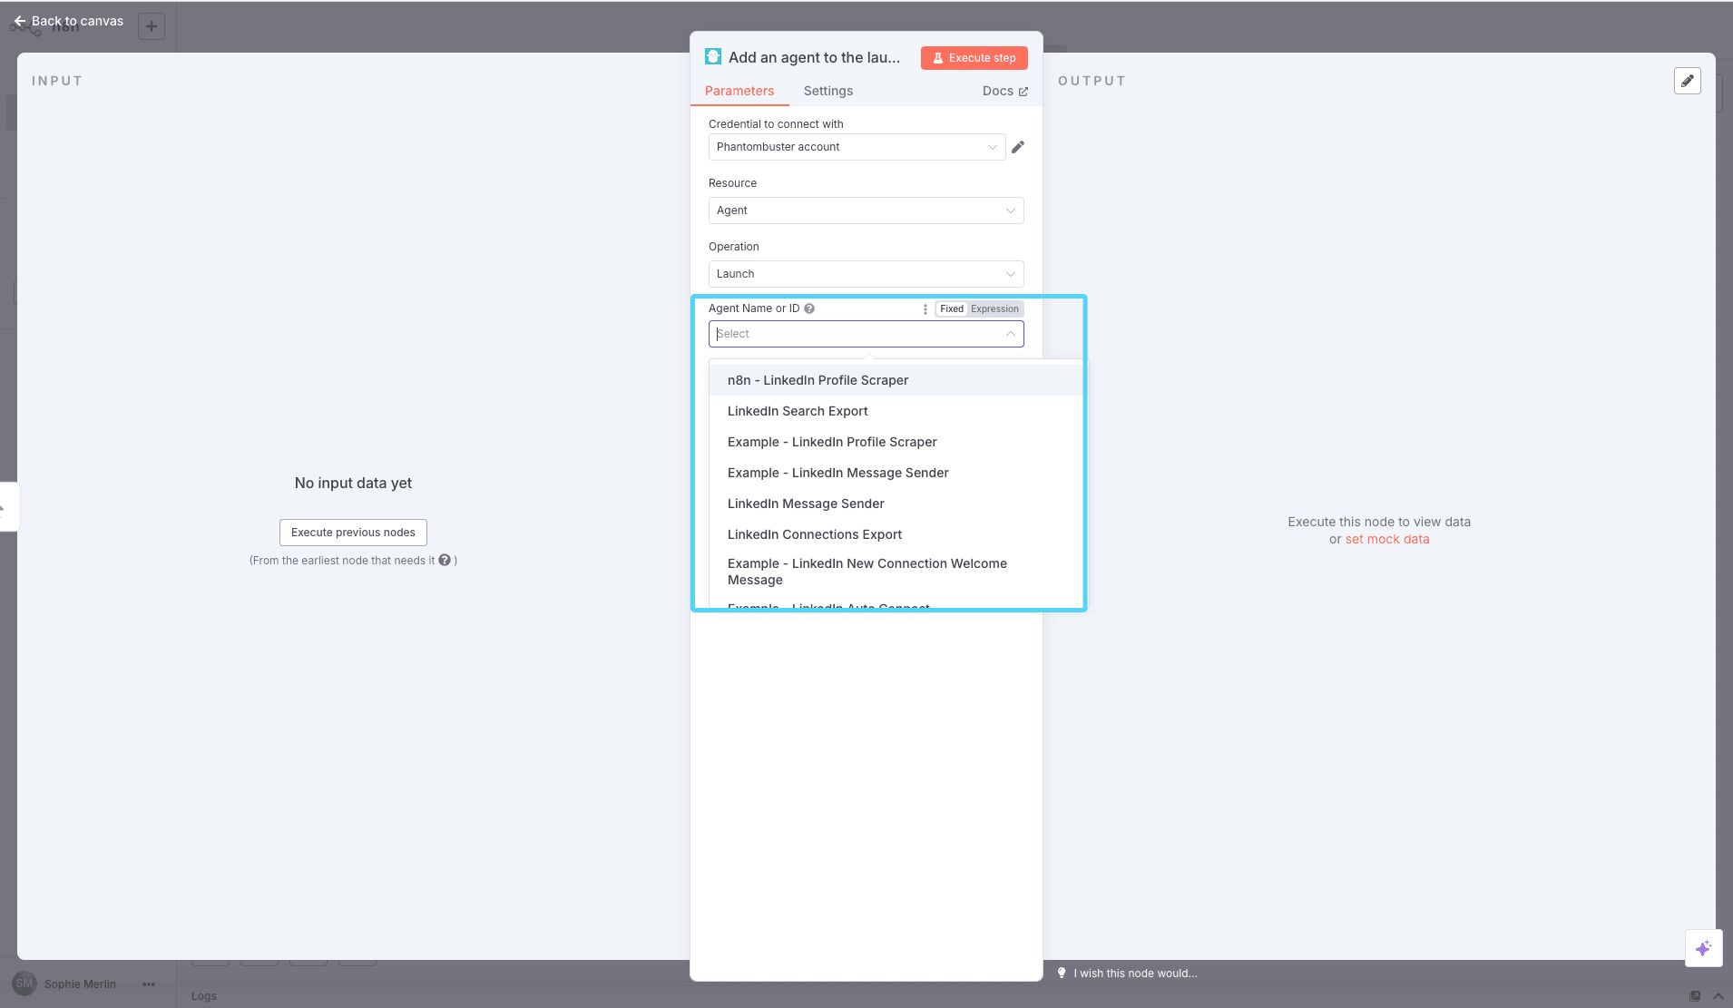The image size is (1733, 1008).
Task: Click the earliest node help icon
Action: click(445, 561)
